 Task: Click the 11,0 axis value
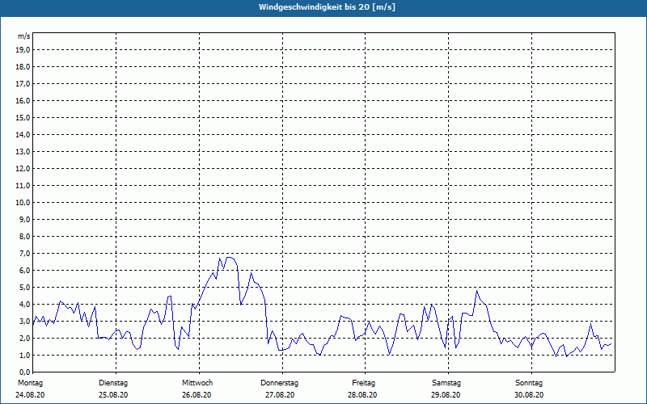point(22,186)
